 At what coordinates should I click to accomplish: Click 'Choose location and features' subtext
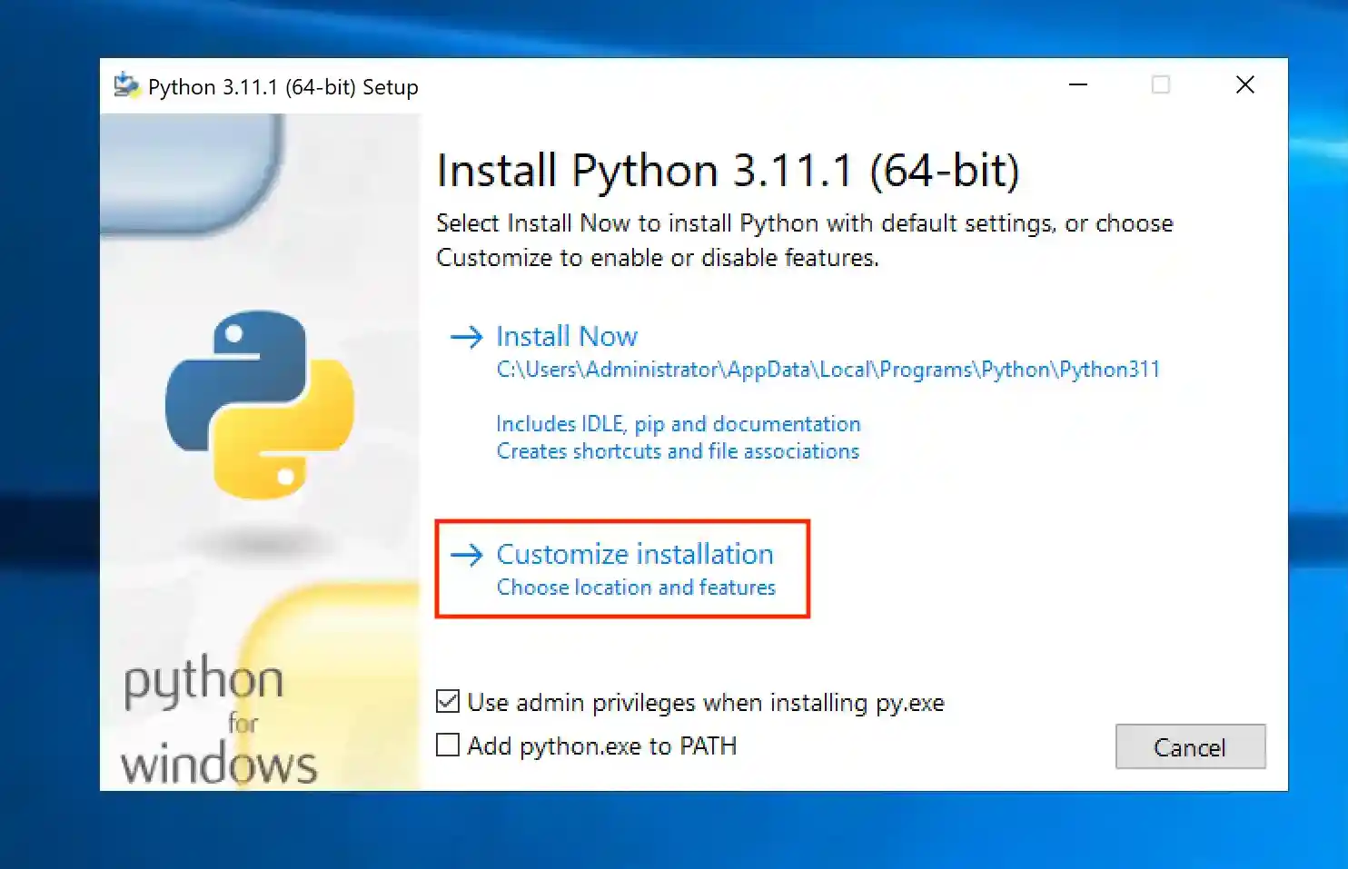point(635,588)
